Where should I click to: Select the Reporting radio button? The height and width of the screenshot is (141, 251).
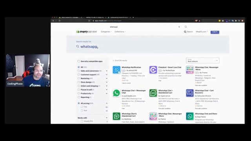tap(78, 97)
